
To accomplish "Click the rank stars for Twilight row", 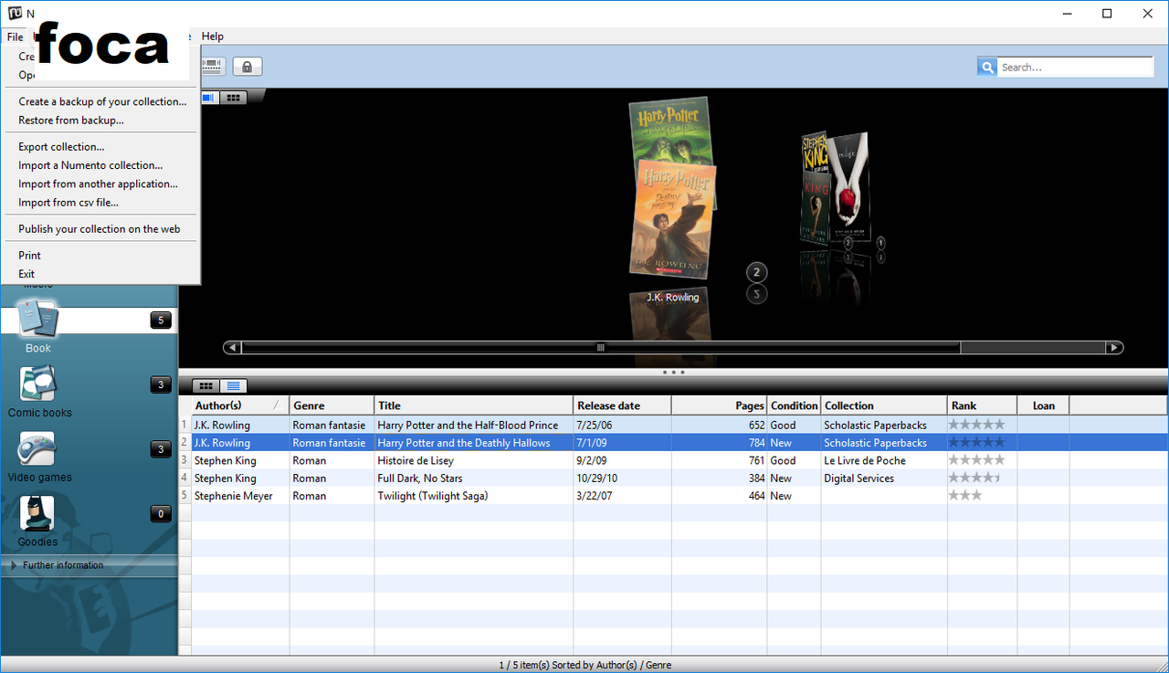I will point(965,496).
